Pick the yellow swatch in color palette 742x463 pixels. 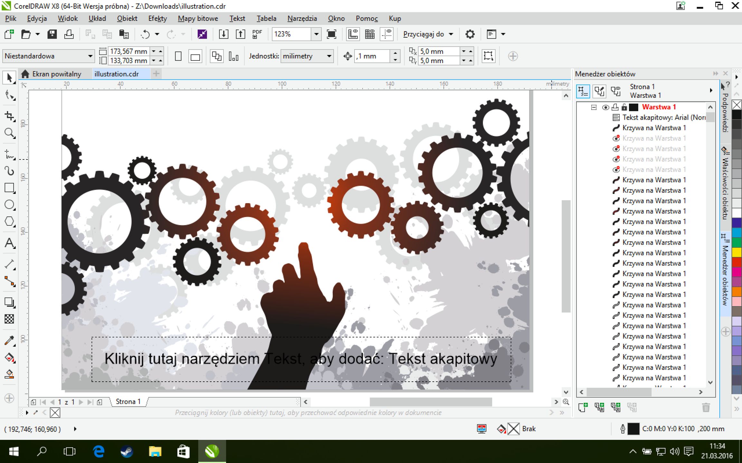pos(737,252)
